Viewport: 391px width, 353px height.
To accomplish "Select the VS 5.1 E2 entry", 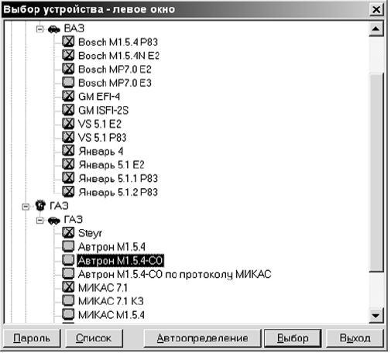I will 100,124.
